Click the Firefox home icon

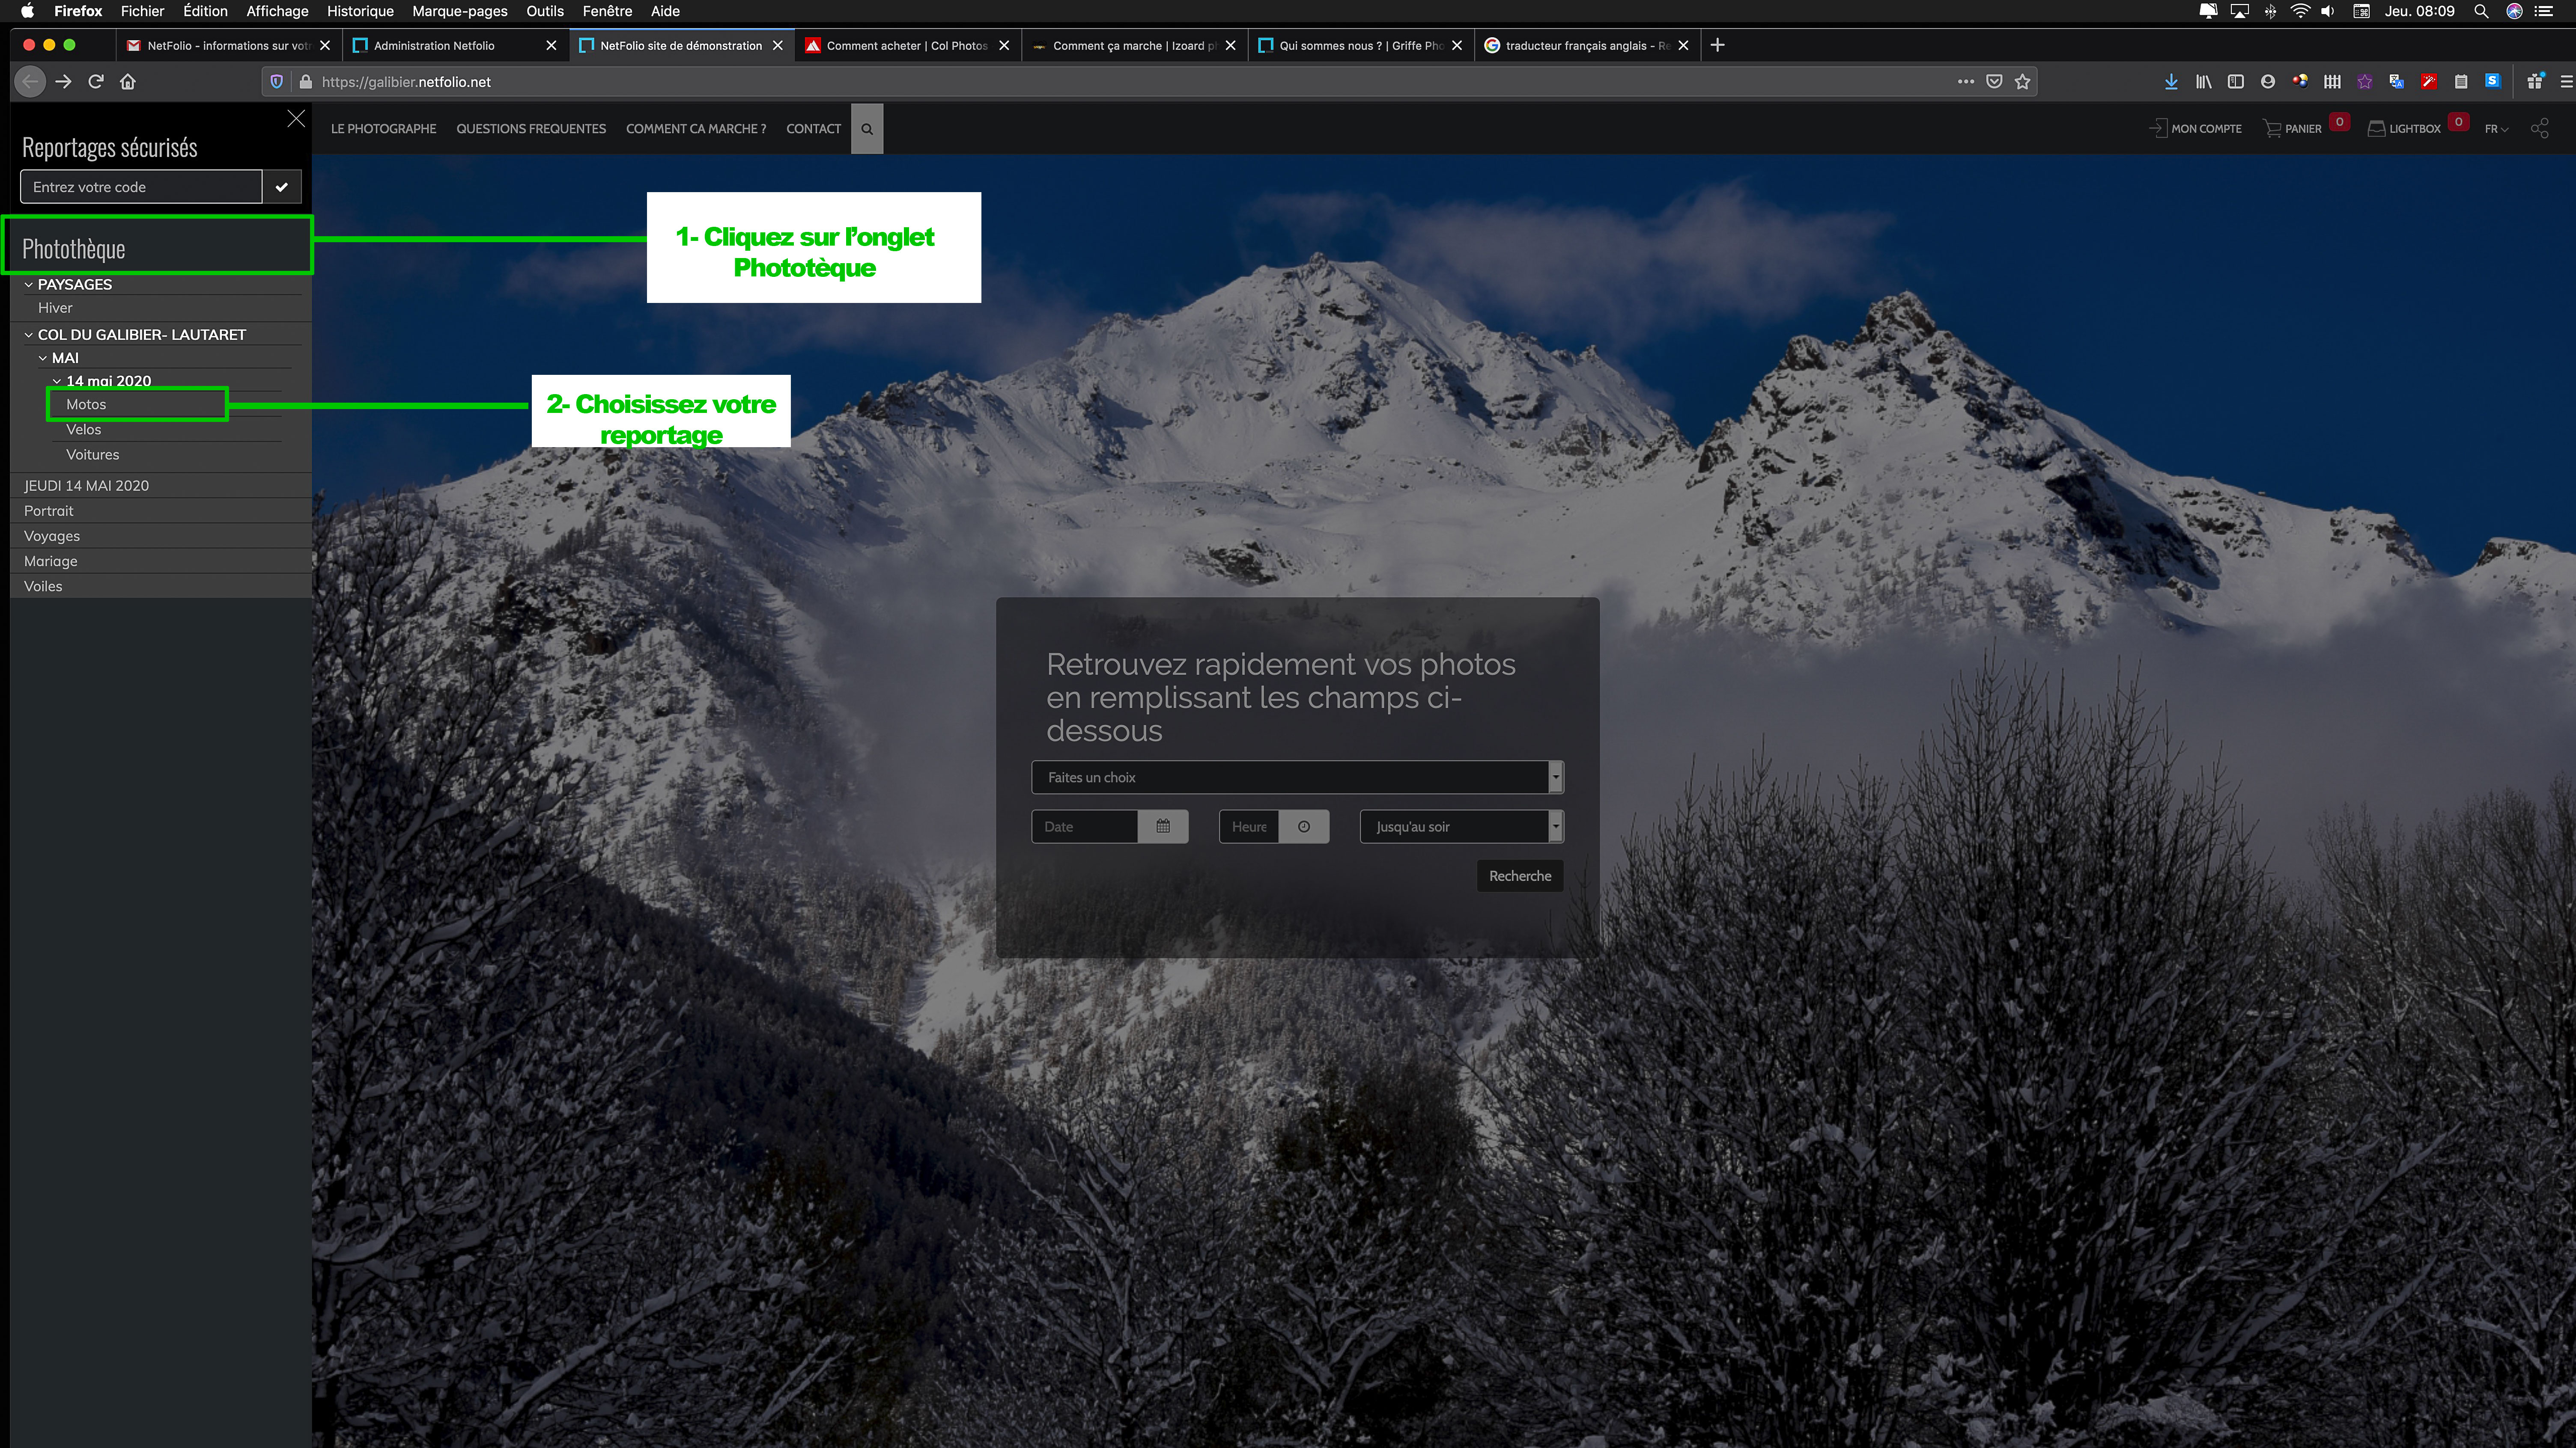[x=128, y=82]
